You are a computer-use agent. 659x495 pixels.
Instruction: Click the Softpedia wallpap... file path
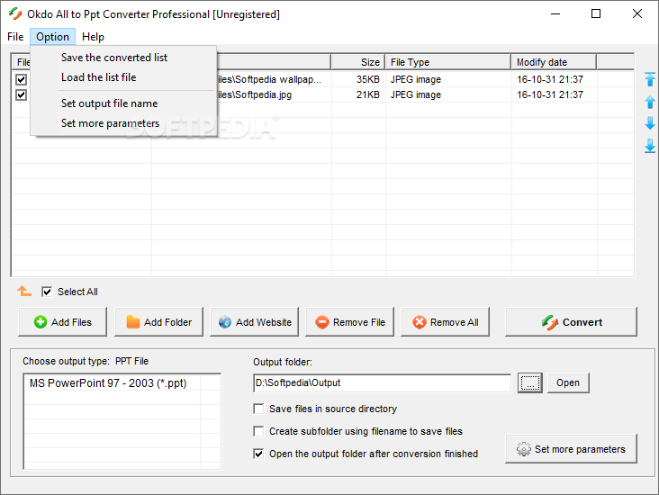coord(270,79)
